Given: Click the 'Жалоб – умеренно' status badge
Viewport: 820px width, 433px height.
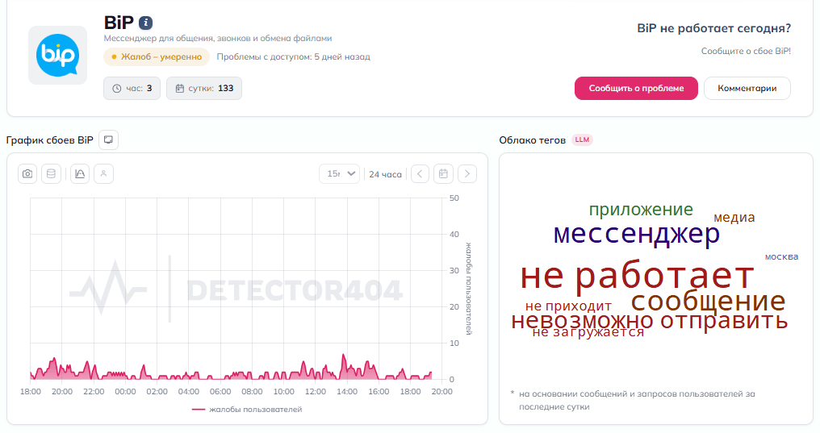Looking at the screenshot, I should coord(157,57).
